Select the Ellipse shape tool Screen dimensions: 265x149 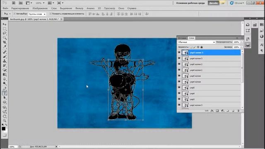(x=5, y=102)
